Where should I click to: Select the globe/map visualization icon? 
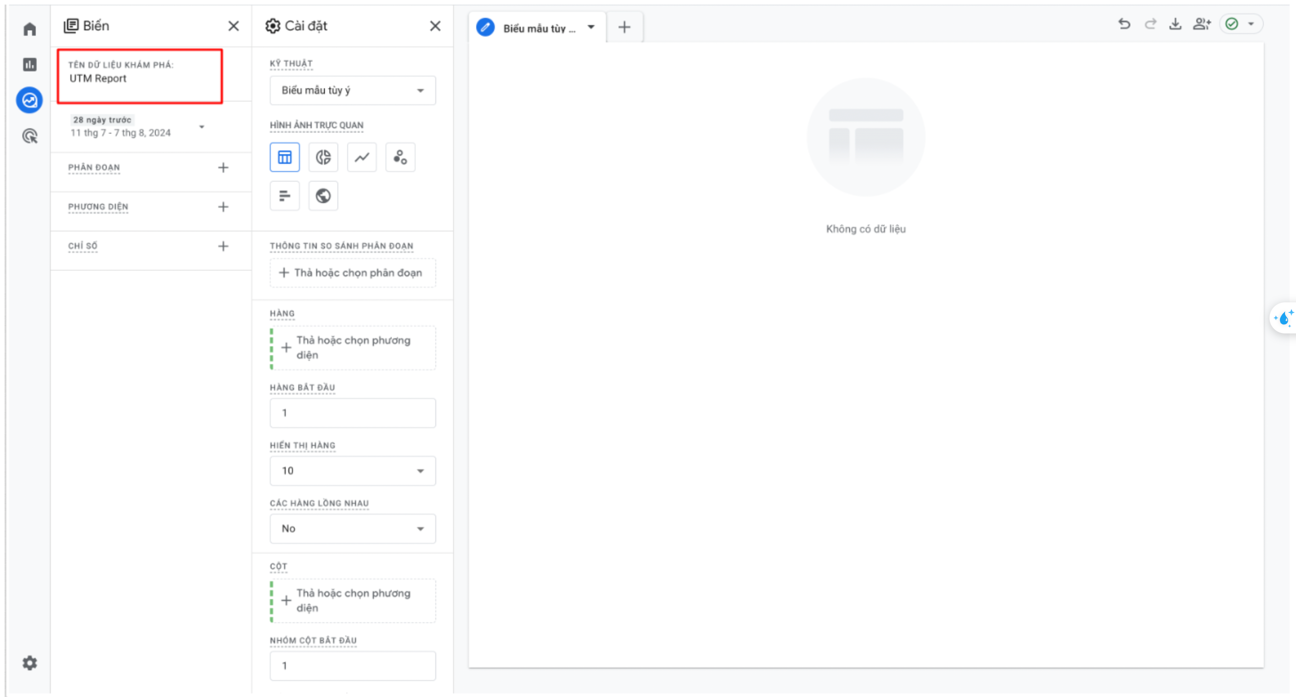coord(323,195)
